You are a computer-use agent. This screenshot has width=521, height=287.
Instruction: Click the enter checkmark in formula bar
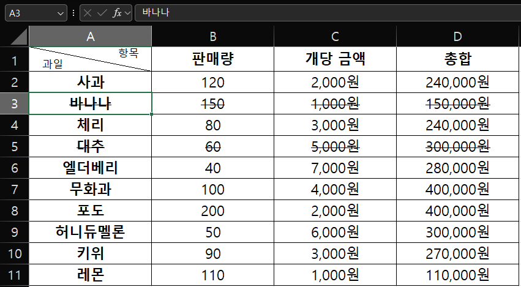pyautogui.click(x=102, y=13)
